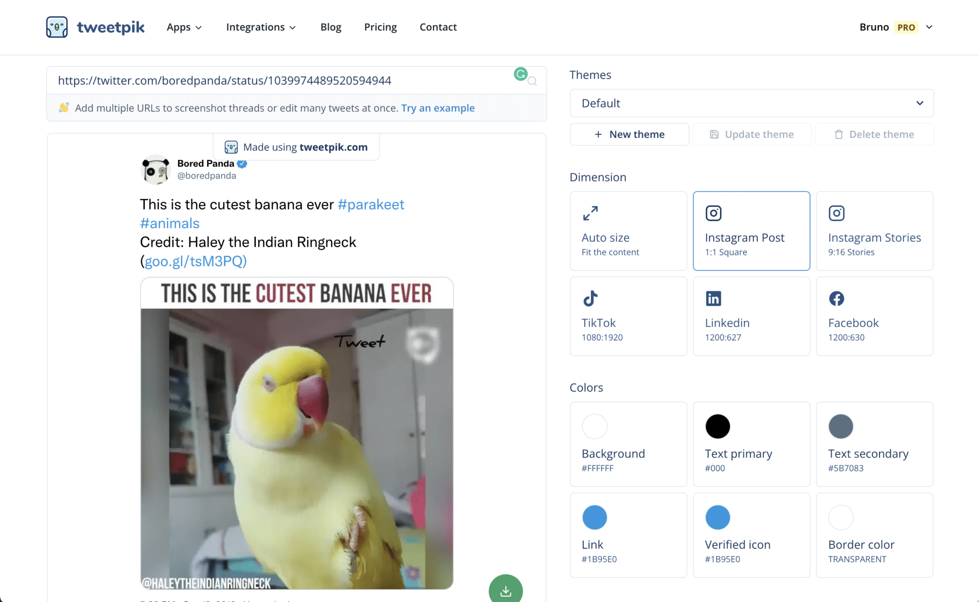Image resolution: width=979 pixels, height=602 pixels.
Task: Expand the Apps navigation dropdown
Action: 183,27
